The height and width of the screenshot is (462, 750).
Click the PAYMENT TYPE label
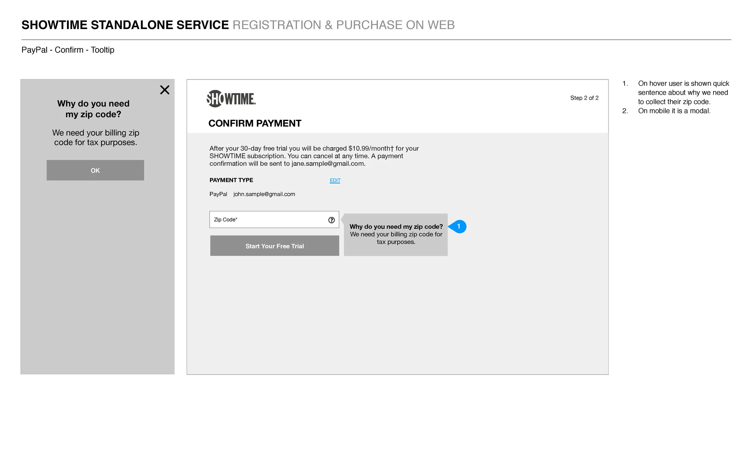(x=231, y=180)
